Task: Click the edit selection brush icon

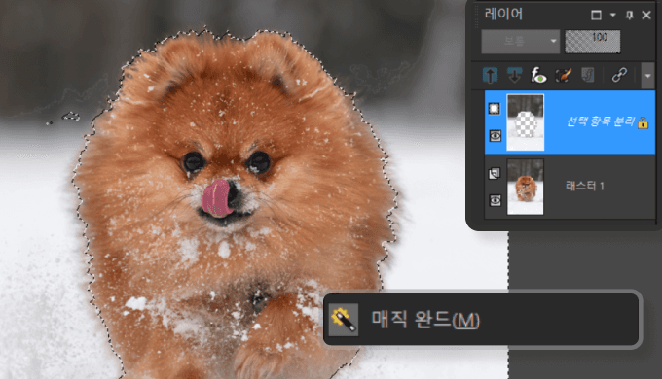Action: click(x=564, y=76)
